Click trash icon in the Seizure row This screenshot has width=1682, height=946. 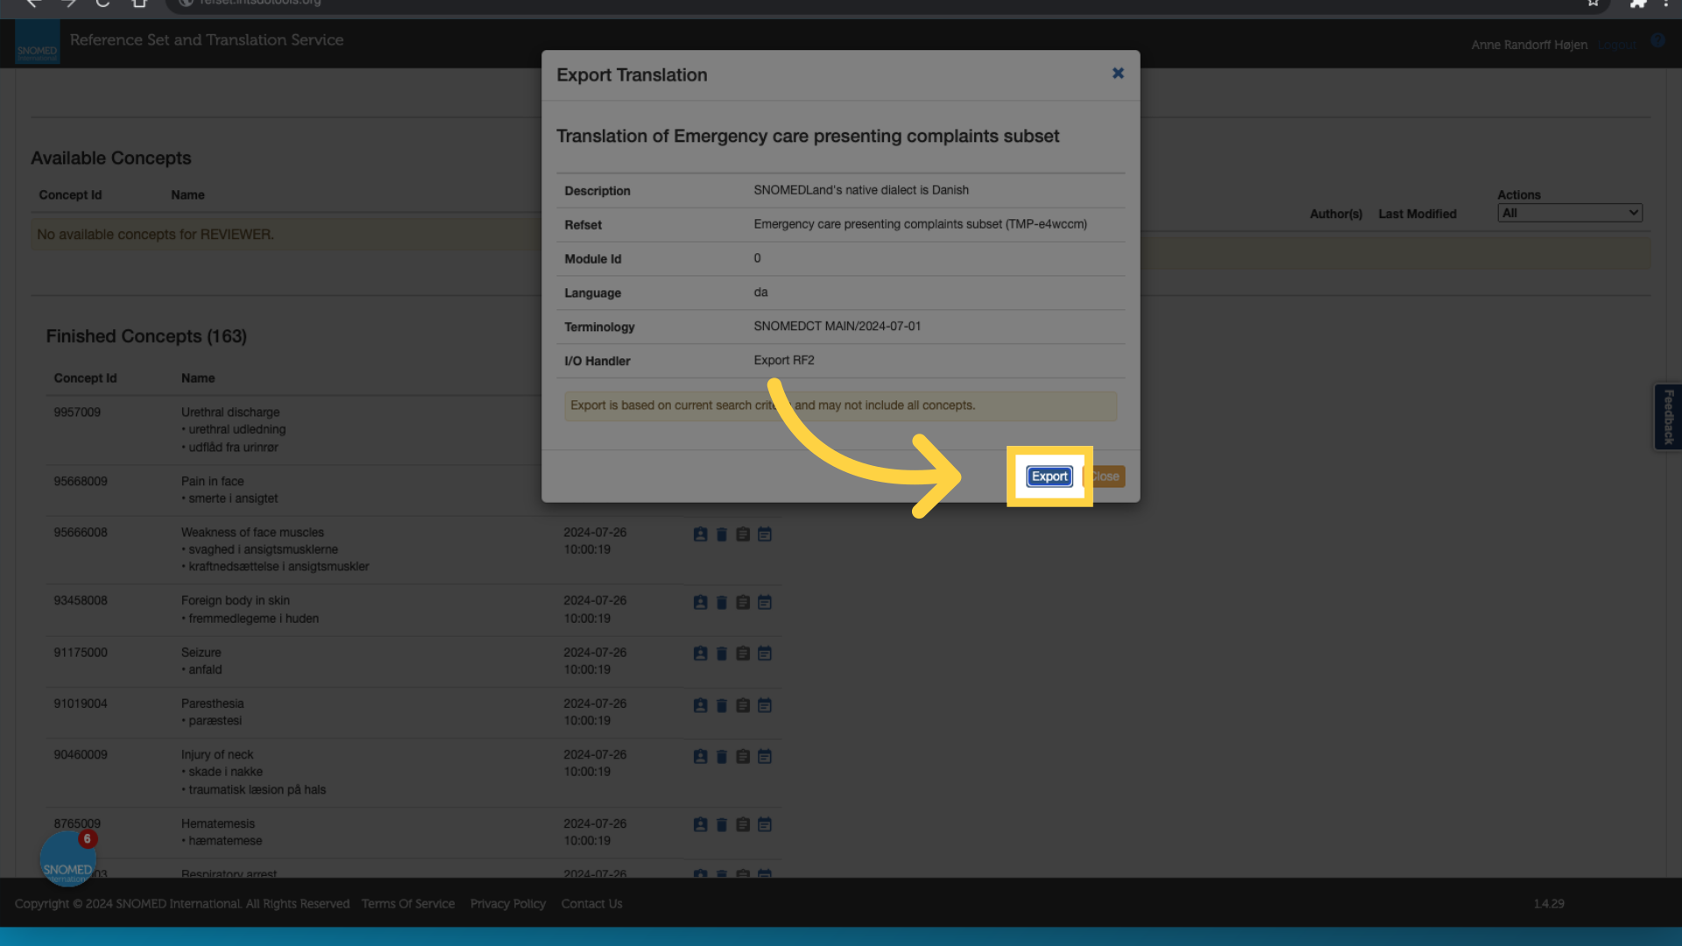tap(722, 653)
